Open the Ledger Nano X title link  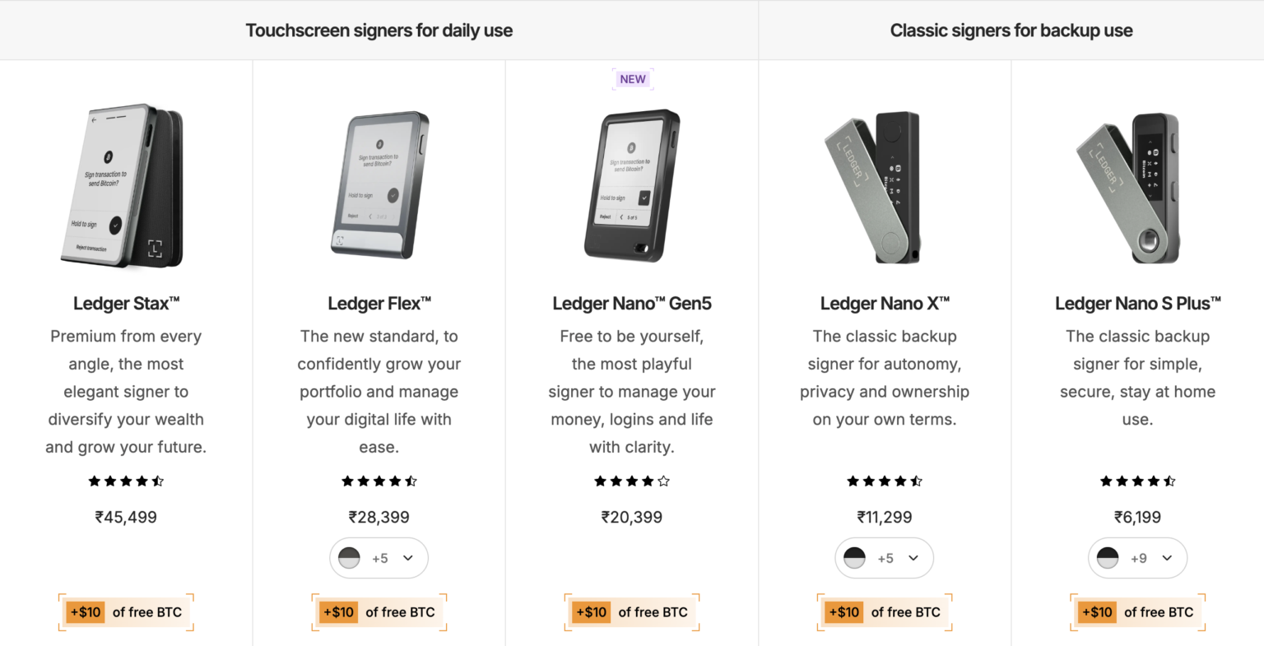point(885,304)
